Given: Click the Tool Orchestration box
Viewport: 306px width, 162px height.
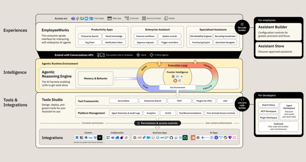Looking at the screenshot, I should [x=177, y=88].
